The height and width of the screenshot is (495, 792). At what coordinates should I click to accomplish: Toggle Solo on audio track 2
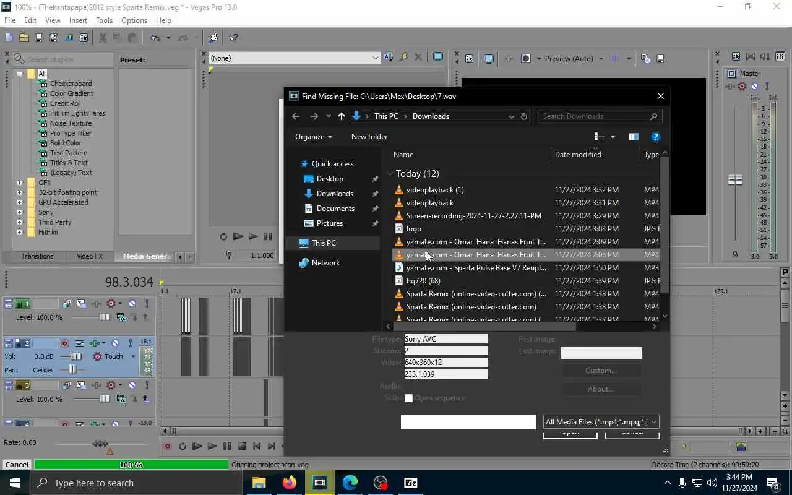pyautogui.click(x=131, y=343)
